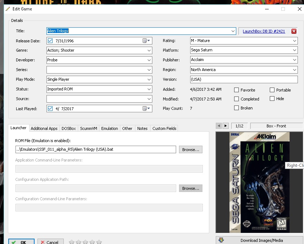This screenshot has height=244, width=304.
Task: Mark the game as Favorite
Action: pyautogui.click(x=236, y=90)
